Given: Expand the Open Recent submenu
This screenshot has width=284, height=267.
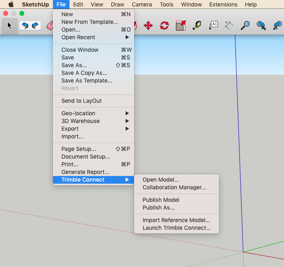Looking at the screenshot, I should (x=93, y=37).
